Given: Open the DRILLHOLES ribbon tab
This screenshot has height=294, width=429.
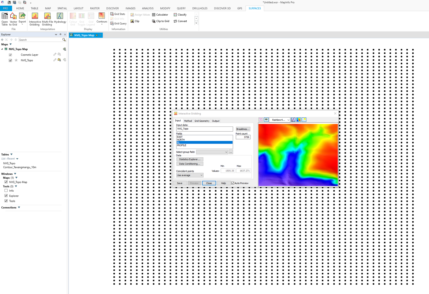Looking at the screenshot, I should click(199, 8).
